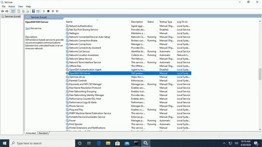Select the Parental Controls service icon
Image resolution: width=262 pixels, height=147 pixels.
pos(67,80)
